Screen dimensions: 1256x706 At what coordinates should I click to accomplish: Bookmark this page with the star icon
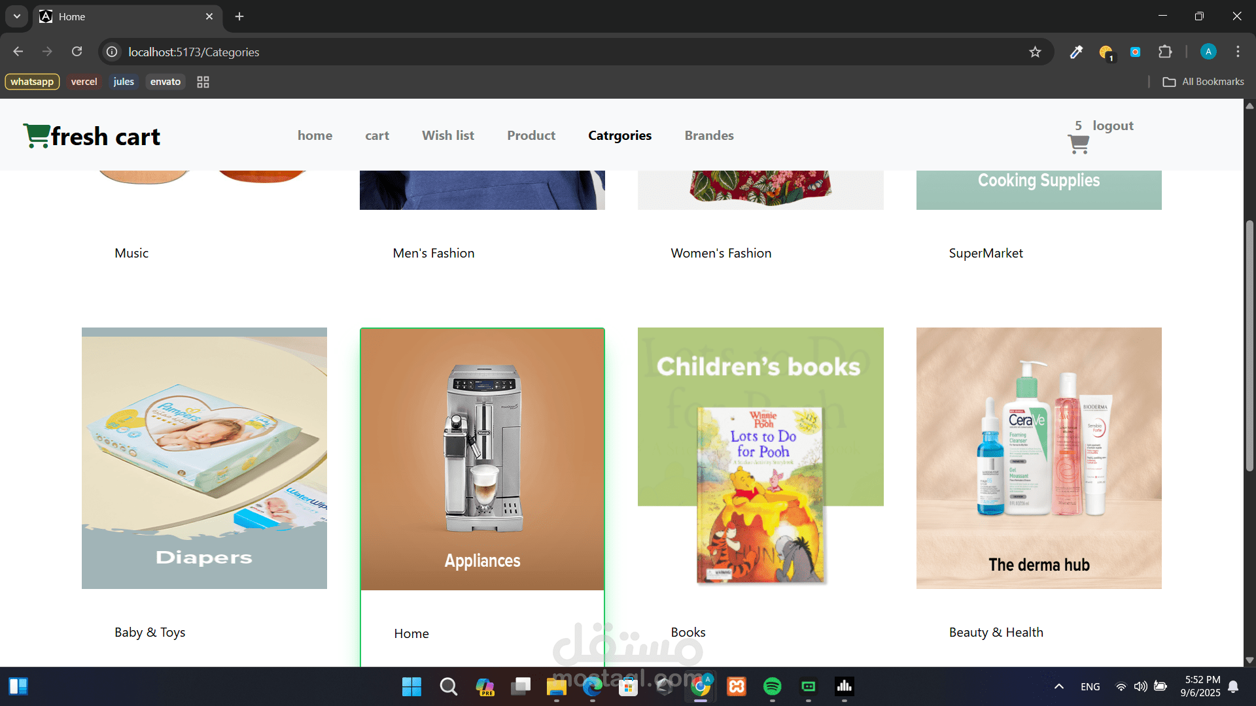point(1035,52)
